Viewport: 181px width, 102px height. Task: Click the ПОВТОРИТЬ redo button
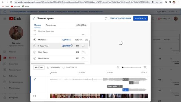(70, 67)
